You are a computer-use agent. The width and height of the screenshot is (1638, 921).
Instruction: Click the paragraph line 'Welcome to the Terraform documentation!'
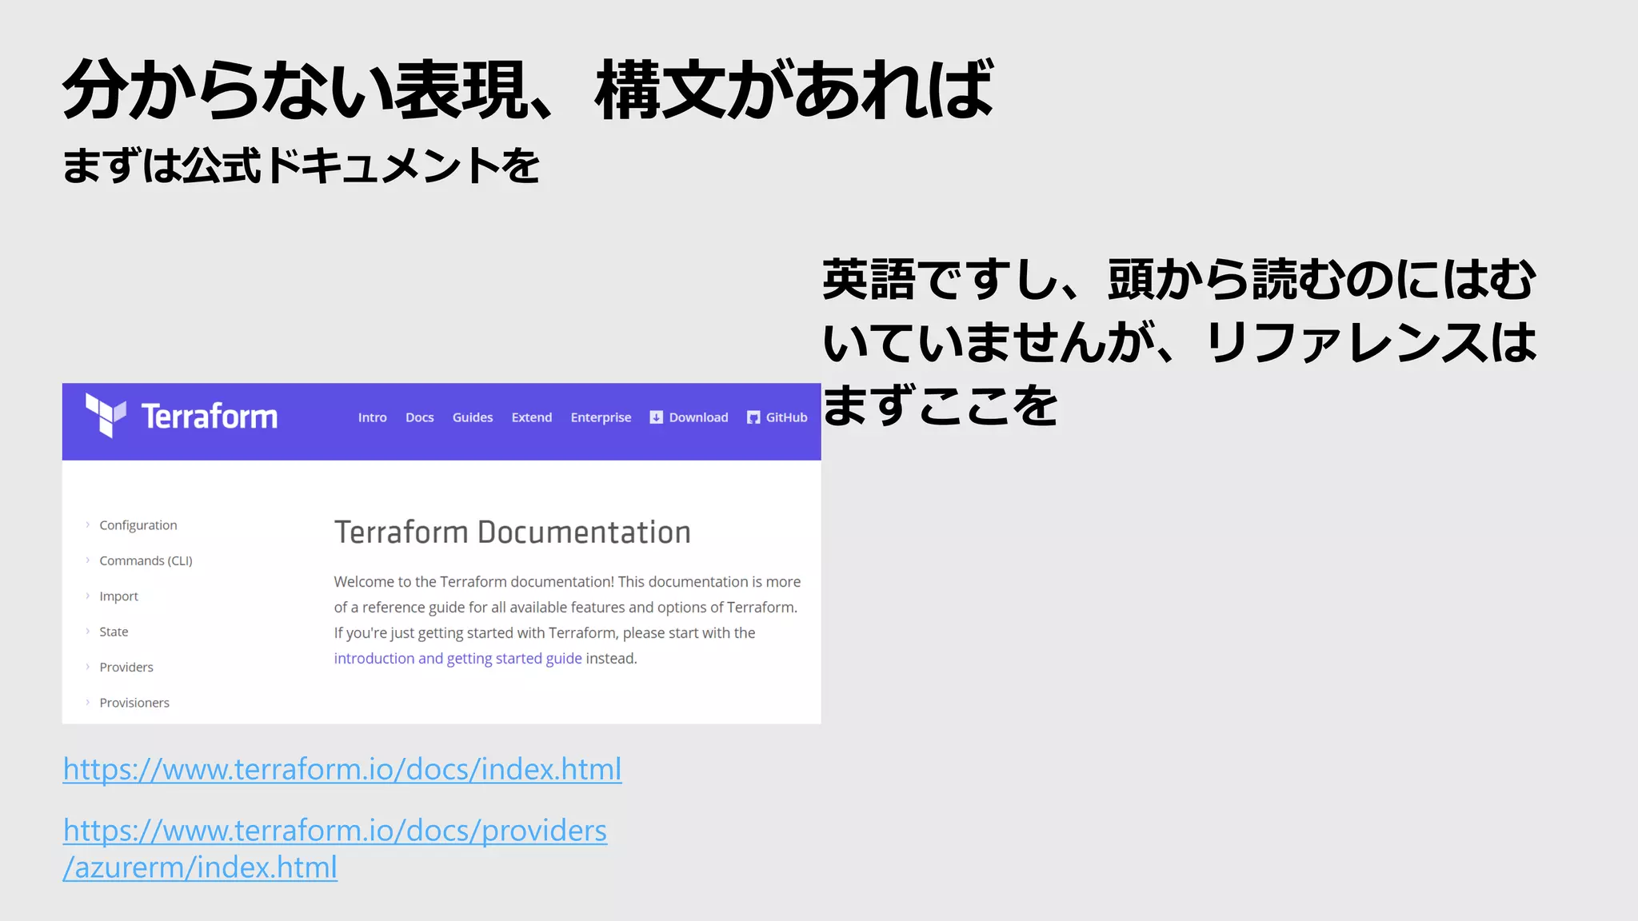(x=473, y=582)
